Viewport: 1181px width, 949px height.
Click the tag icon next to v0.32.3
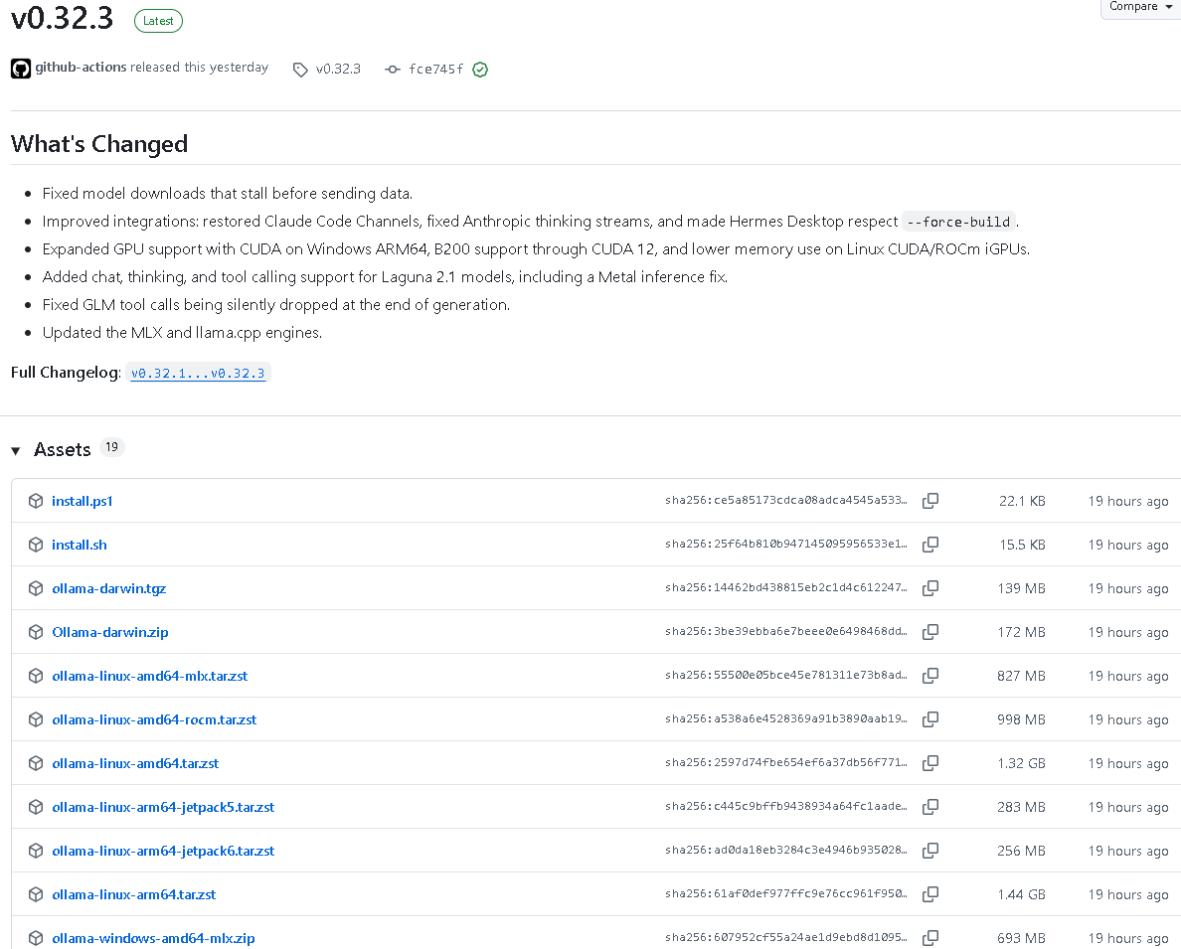300,70
